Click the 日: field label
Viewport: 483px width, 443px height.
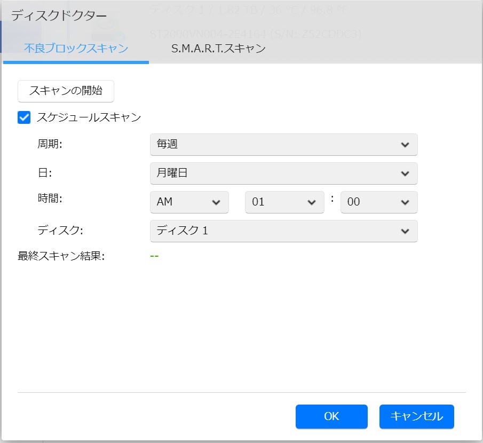pos(44,173)
